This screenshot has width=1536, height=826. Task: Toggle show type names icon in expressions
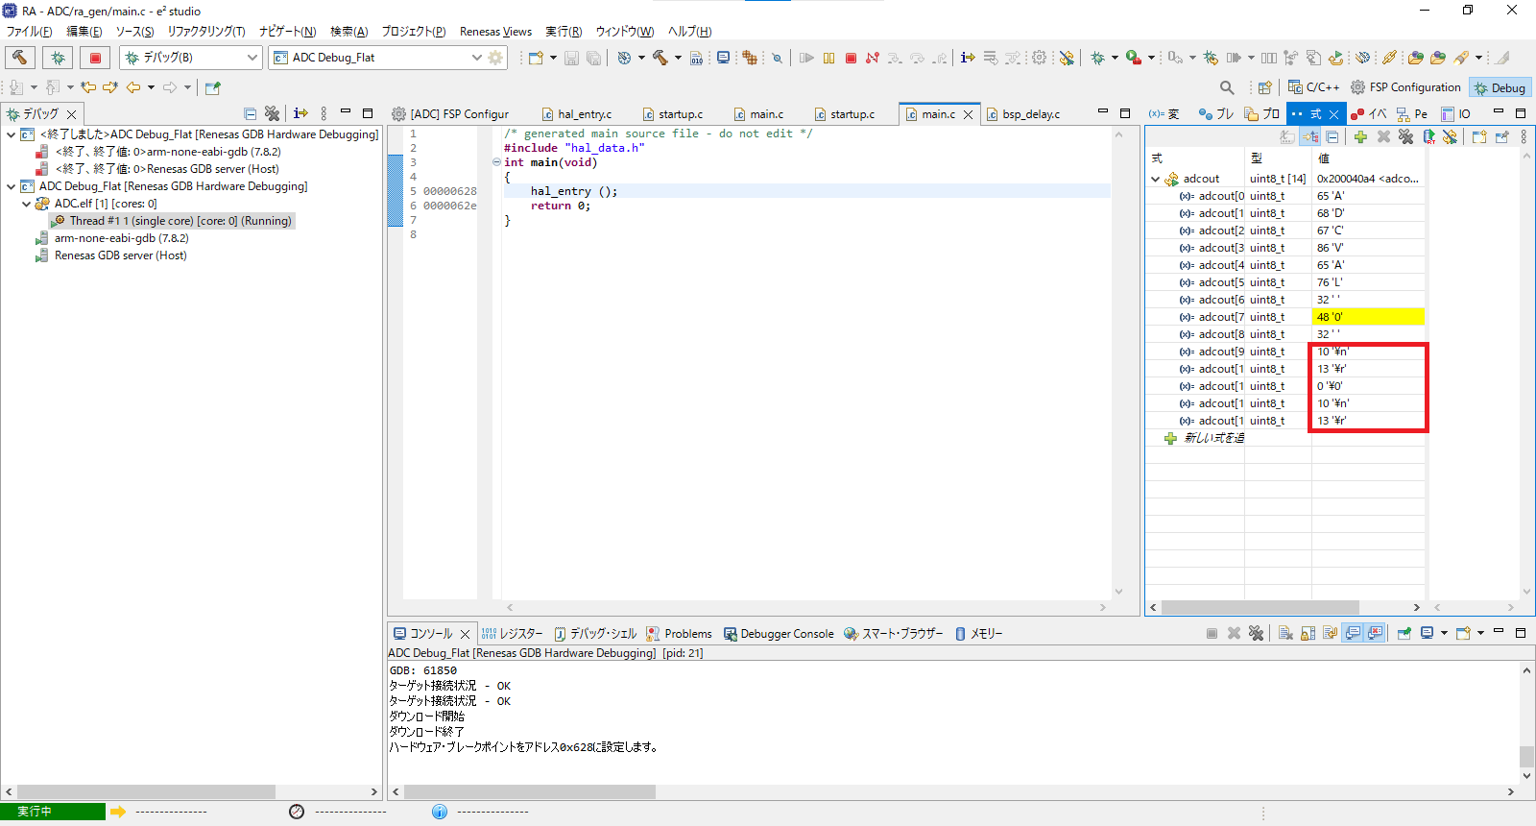point(1288,137)
